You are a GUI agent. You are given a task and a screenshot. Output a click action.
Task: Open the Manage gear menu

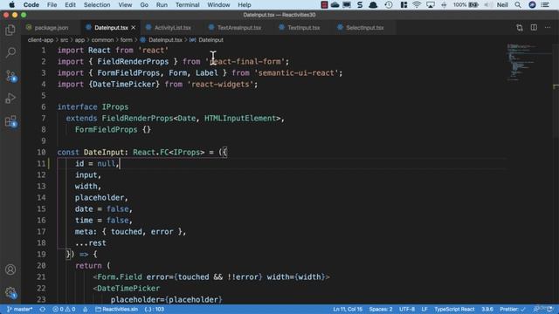(x=10, y=293)
